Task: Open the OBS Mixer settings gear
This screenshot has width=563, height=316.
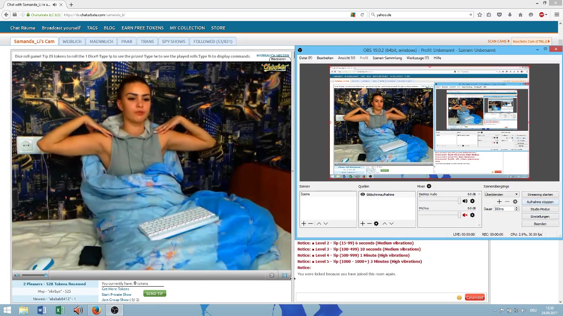Action: tap(429, 187)
